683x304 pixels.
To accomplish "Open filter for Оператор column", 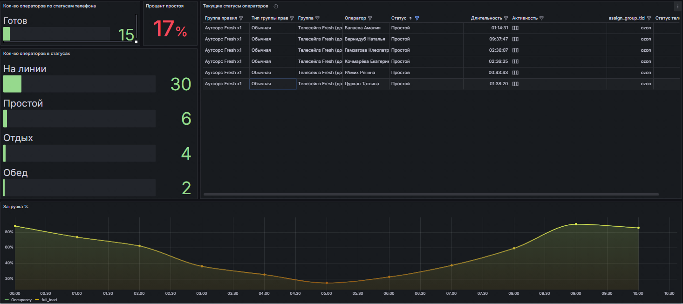I will pyautogui.click(x=370, y=18).
